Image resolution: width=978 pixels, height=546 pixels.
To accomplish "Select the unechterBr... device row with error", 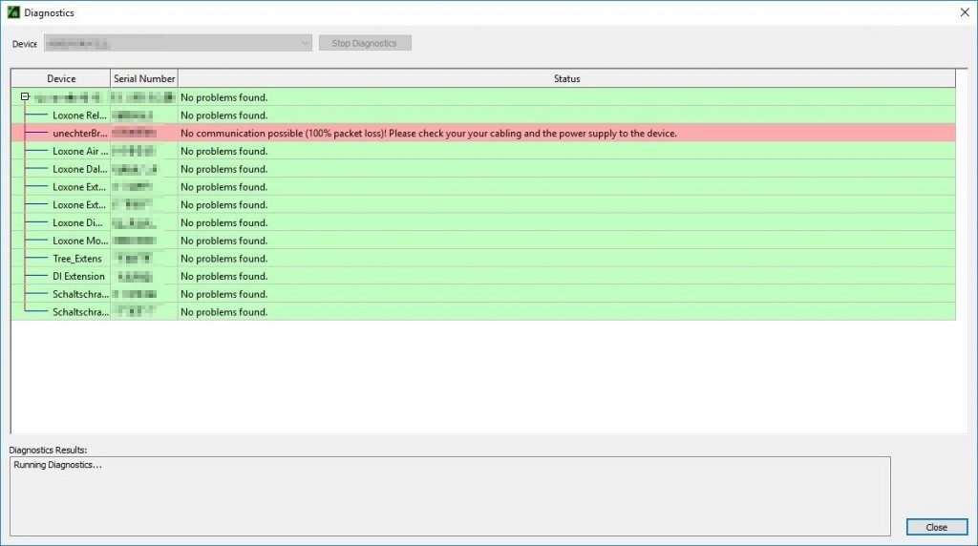I will 79,134.
